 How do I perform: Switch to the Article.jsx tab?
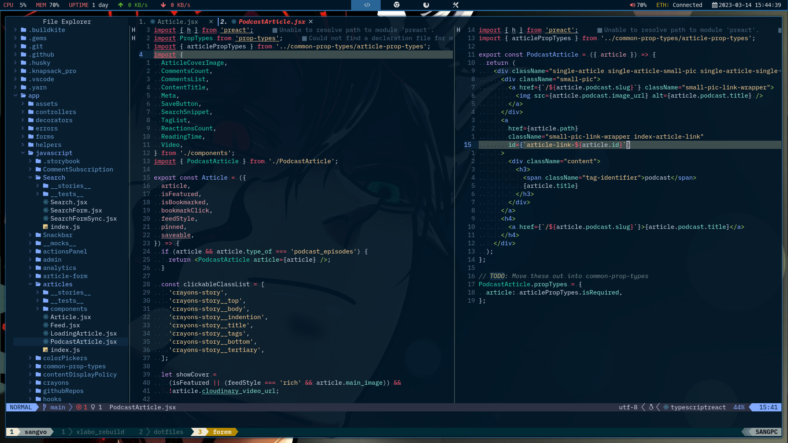(177, 22)
